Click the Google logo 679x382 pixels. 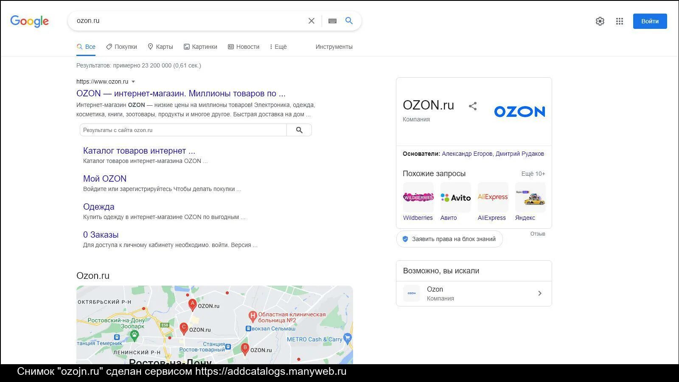[29, 21]
